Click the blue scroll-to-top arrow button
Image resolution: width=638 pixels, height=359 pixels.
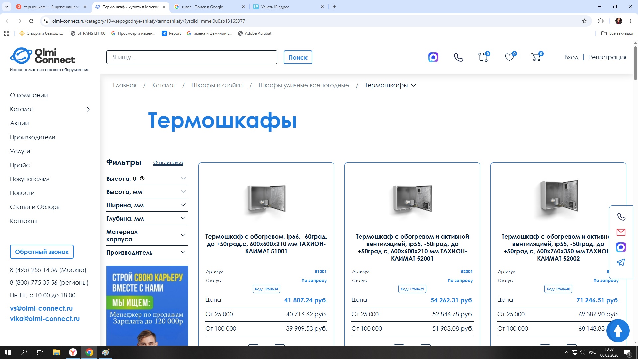pos(618,331)
